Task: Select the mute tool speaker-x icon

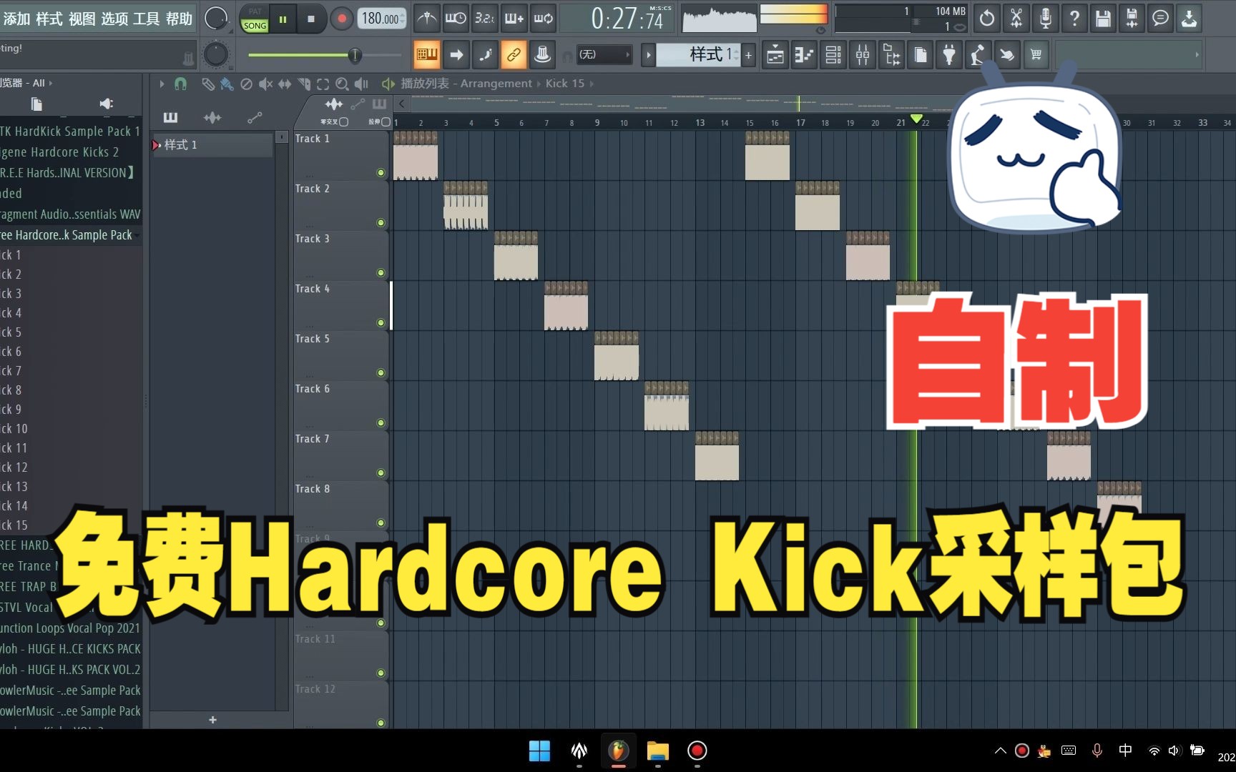Action: click(265, 84)
